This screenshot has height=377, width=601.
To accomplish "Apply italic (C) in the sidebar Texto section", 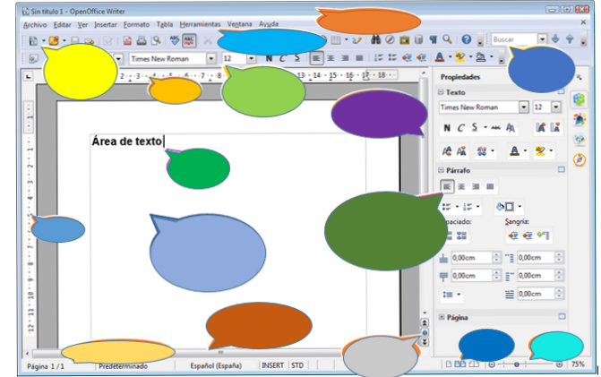I will (x=460, y=128).
